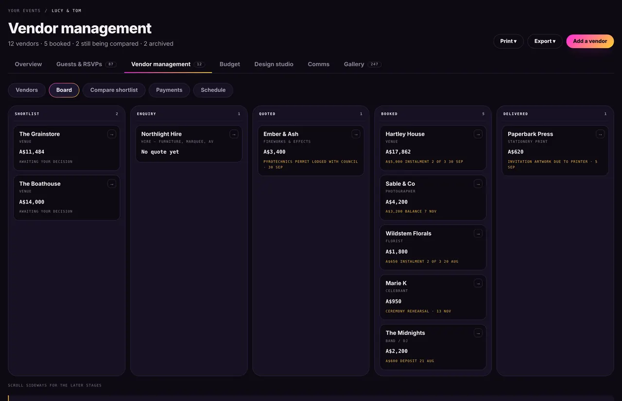Click the A$14,000 amount
The height and width of the screenshot is (401, 622).
(32, 202)
